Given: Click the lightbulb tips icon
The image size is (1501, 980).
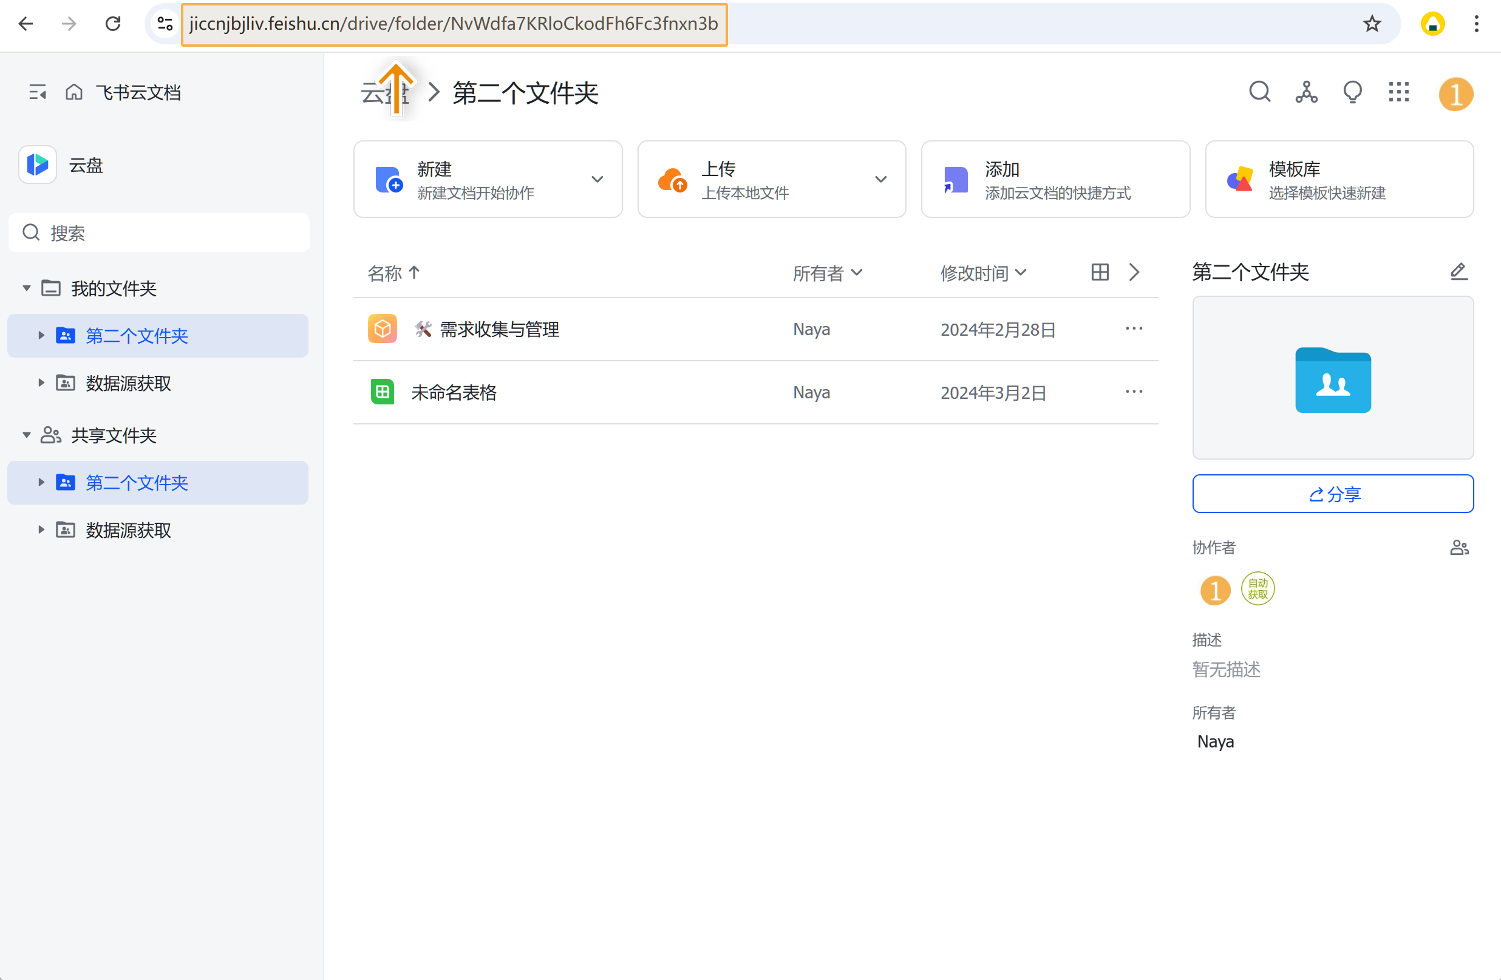Looking at the screenshot, I should [1352, 92].
